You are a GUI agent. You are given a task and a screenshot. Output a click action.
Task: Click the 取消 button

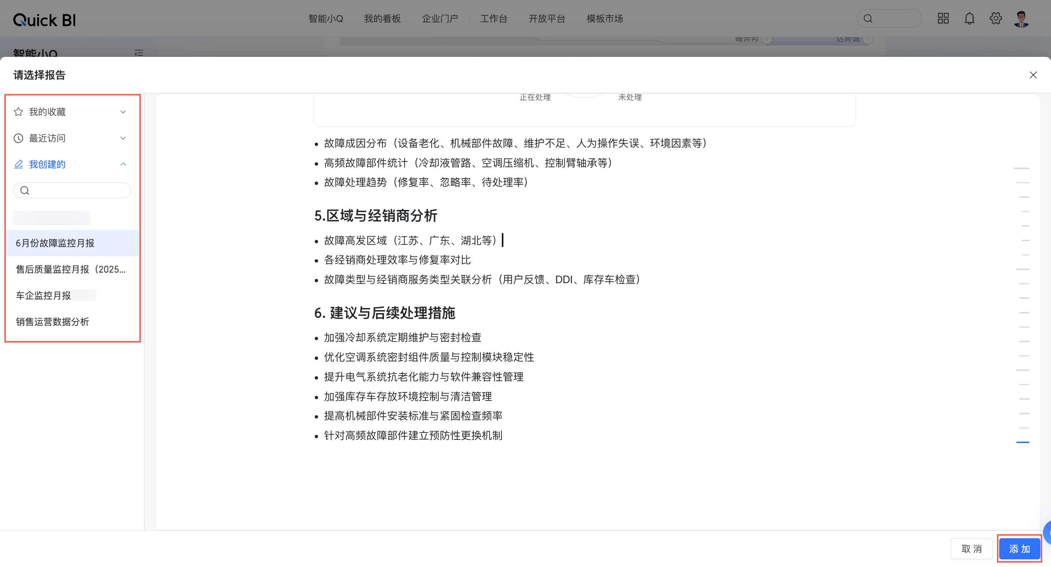[x=971, y=549]
